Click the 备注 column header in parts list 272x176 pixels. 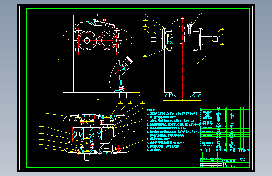(x=246, y=150)
